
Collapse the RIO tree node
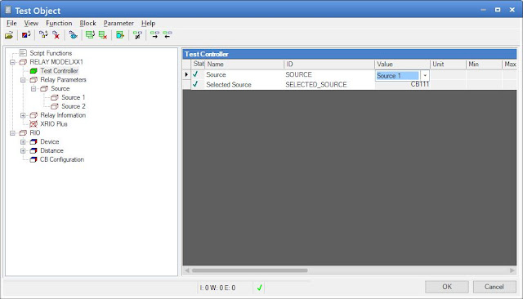point(12,133)
